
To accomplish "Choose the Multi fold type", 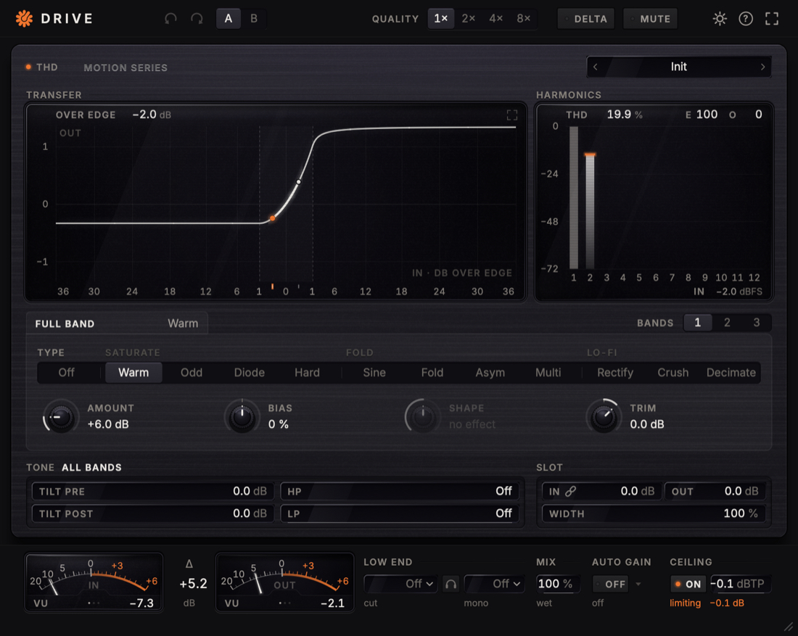I will click(548, 373).
